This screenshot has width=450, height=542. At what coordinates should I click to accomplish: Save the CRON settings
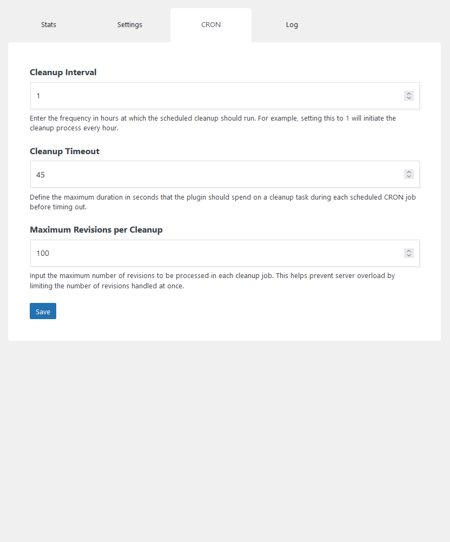(x=43, y=311)
